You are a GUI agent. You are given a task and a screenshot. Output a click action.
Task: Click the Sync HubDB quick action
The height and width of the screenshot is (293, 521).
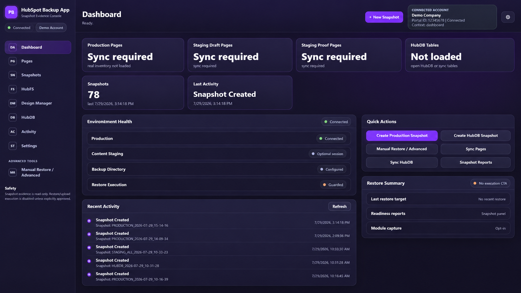(x=402, y=162)
